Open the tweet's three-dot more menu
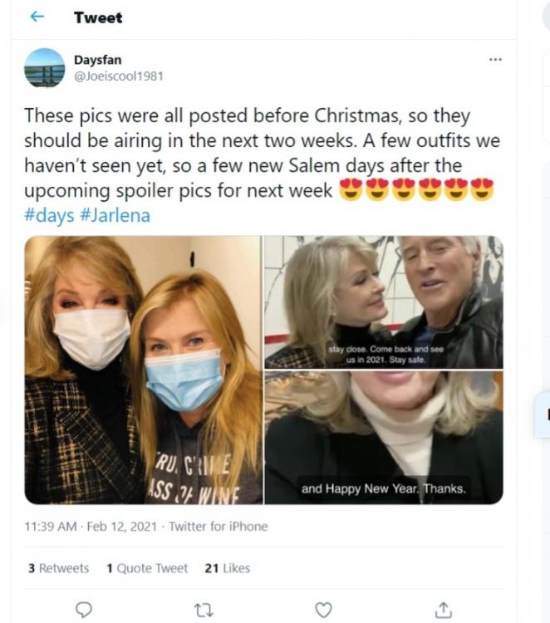Viewport: 550px width, 623px height. click(x=495, y=60)
